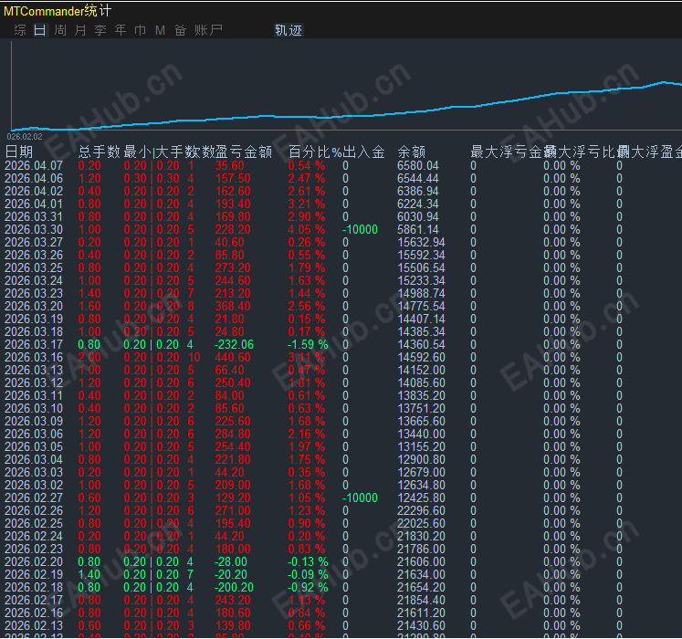Click the 最小|大手数 column header
This screenshot has height=639, width=682.
click(x=162, y=152)
